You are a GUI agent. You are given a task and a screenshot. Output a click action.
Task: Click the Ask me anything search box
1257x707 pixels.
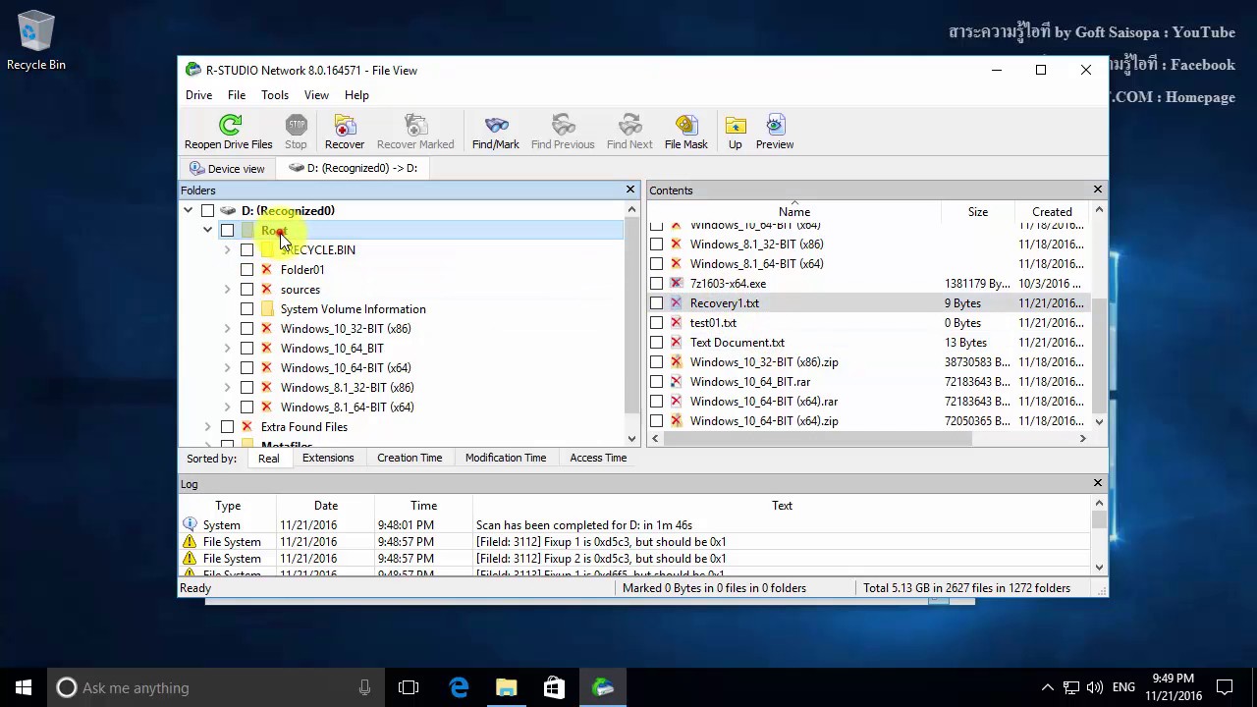click(x=214, y=687)
